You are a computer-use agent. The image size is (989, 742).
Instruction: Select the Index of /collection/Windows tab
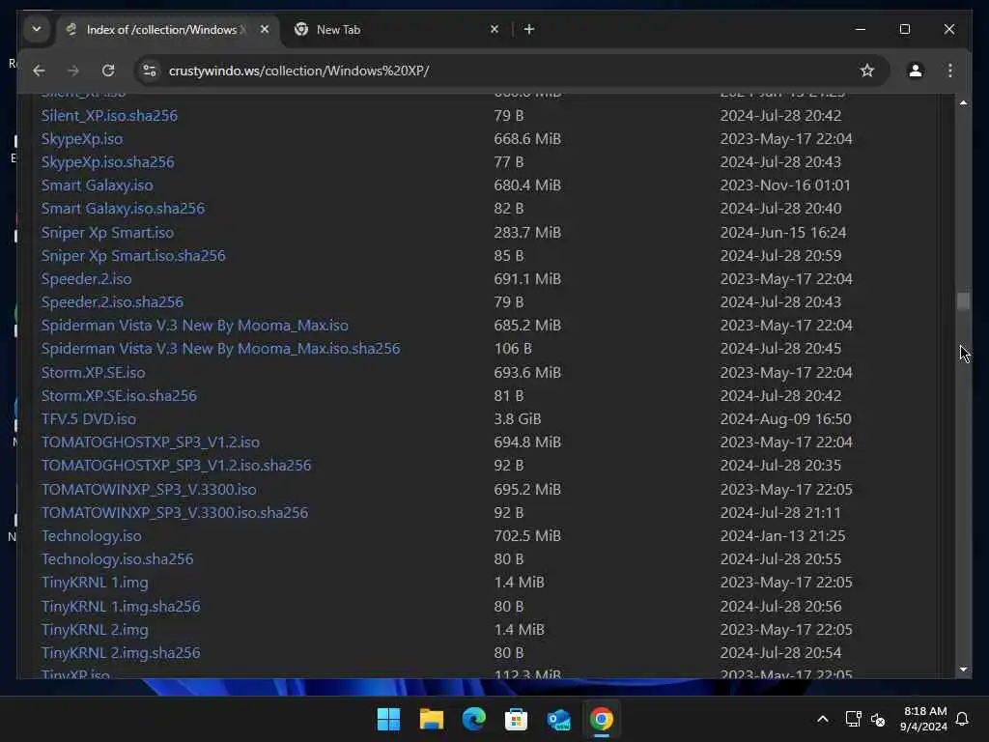coord(167,30)
